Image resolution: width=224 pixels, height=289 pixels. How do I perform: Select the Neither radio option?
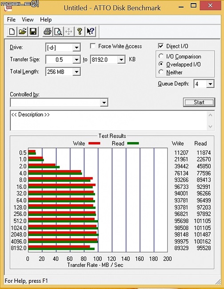coord(161,72)
